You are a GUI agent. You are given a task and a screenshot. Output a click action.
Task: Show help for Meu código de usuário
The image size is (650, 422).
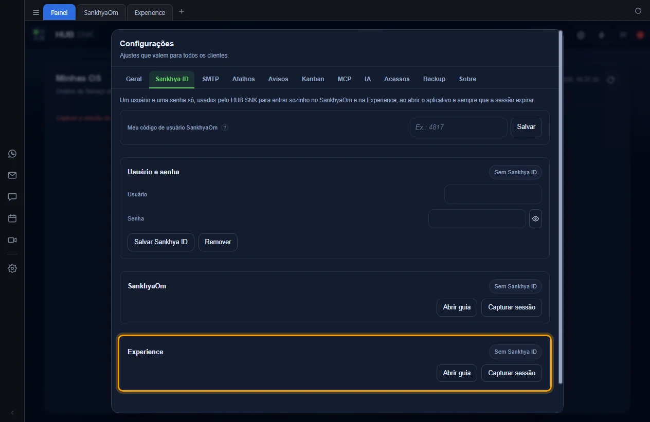pyautogui.click(x=225, y=127)
